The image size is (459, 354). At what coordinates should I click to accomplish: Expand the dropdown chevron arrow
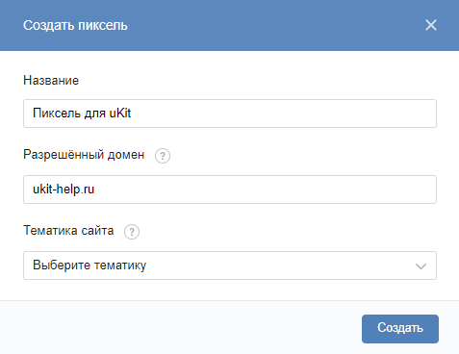coord(421,265)
